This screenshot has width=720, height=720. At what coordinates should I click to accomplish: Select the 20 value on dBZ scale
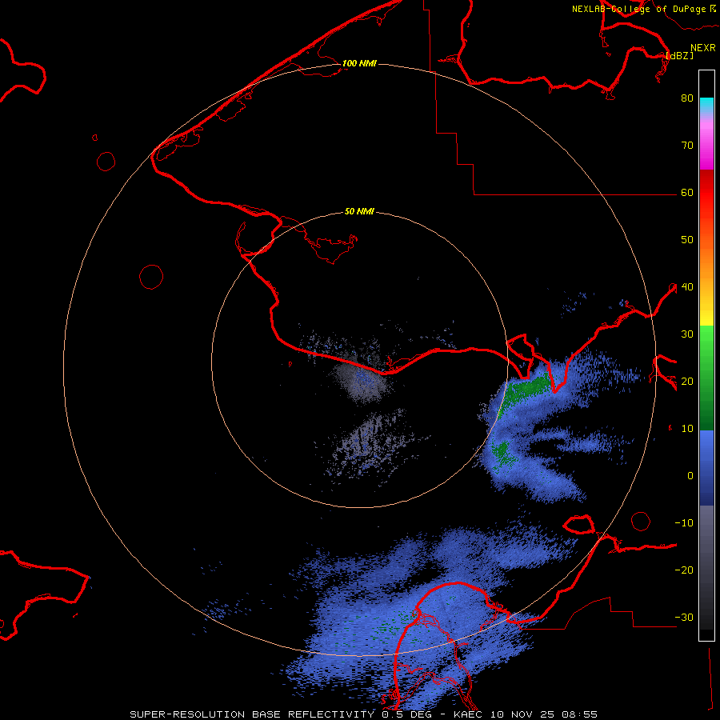pos(687,381)
